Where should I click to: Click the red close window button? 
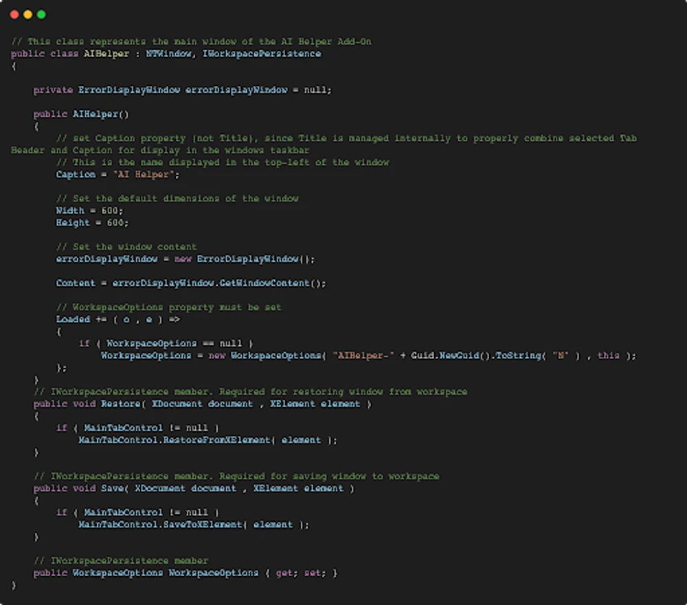(x=14, y=14)
